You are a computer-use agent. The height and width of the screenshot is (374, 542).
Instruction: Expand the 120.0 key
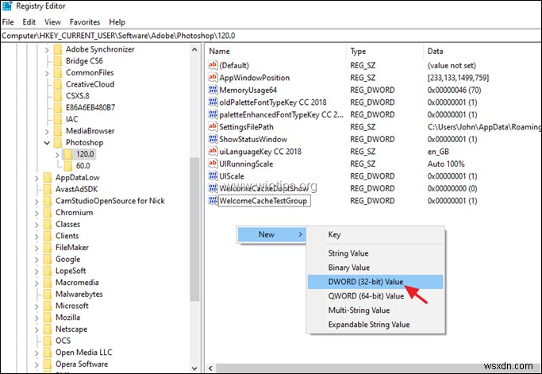click(x=57, y=155)
